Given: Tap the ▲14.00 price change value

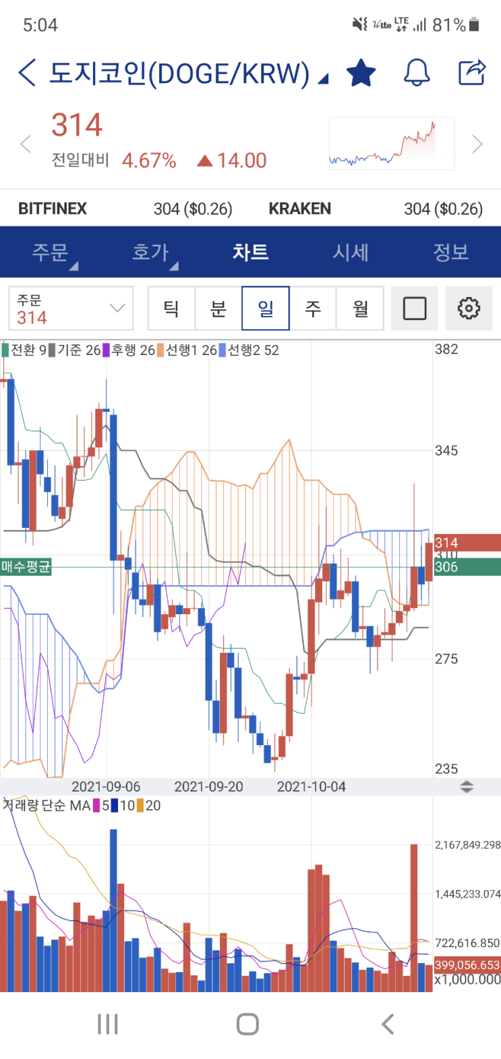Looking at the screenshot, I should [x=231, y=161].
